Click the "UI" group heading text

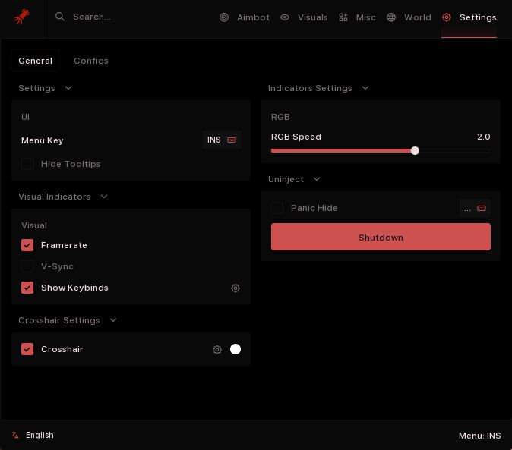(26, 117)
